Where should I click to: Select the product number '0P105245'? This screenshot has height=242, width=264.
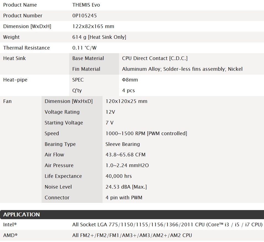85,16
